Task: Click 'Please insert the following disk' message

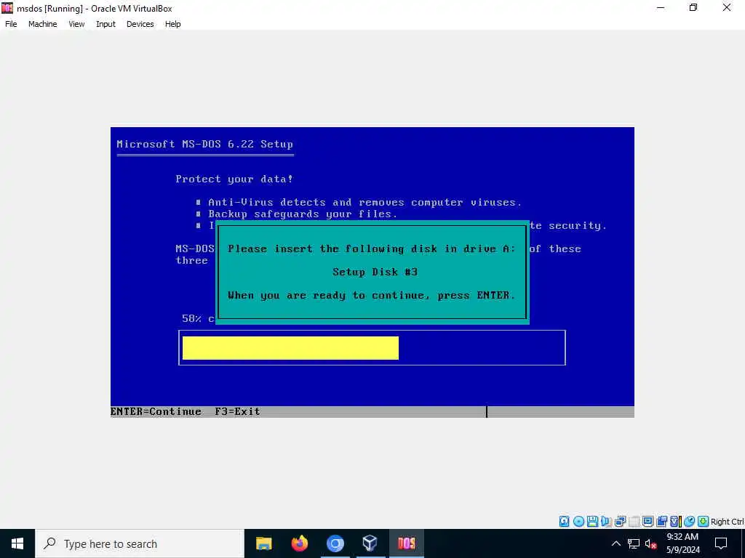Action: [371, 248]
